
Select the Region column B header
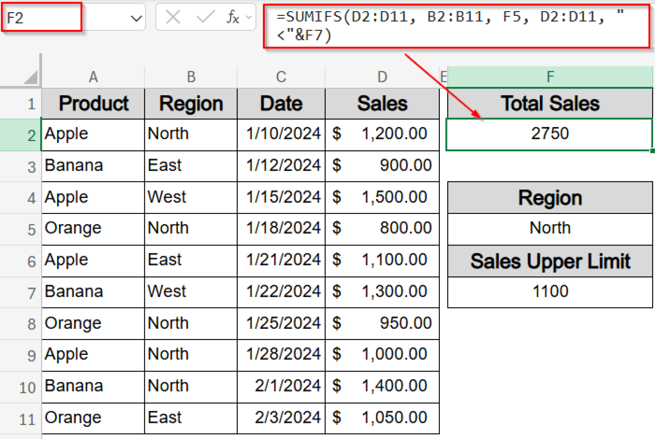(191, 77)
